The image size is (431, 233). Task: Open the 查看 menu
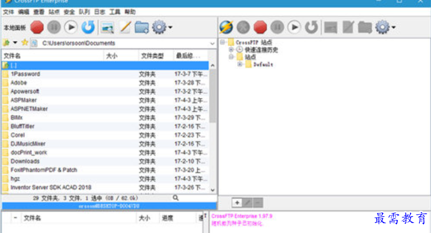pos(39,12)
